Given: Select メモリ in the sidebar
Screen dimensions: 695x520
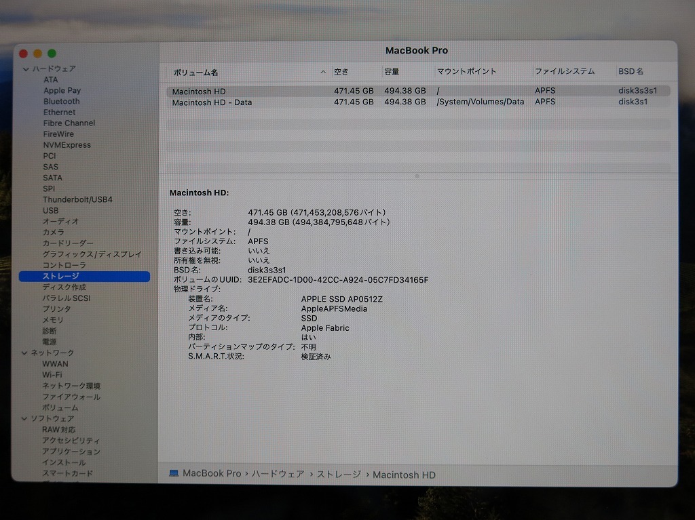Looking at the screenshot, I should pos(53,320).
